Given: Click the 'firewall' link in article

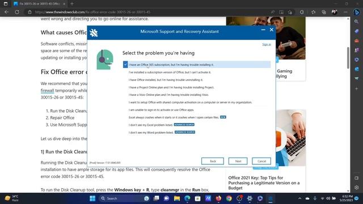Looking at the screenshot, I should click(x=47, y=91).
